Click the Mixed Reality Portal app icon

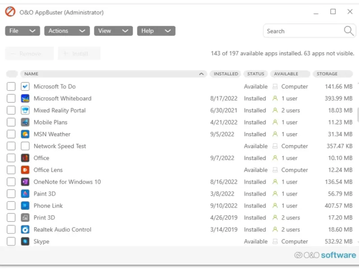point(25,110)
